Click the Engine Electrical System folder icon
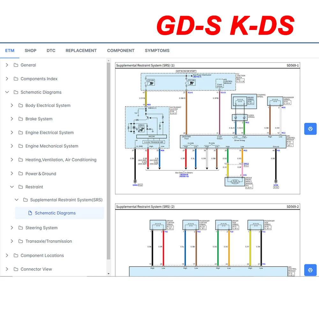319x319 pixels. click(x=20, y=132)
